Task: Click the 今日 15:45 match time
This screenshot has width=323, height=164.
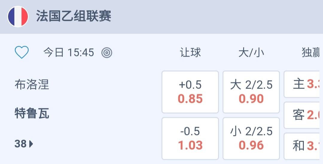Action: pyautogui.click(x=69, y=53)
